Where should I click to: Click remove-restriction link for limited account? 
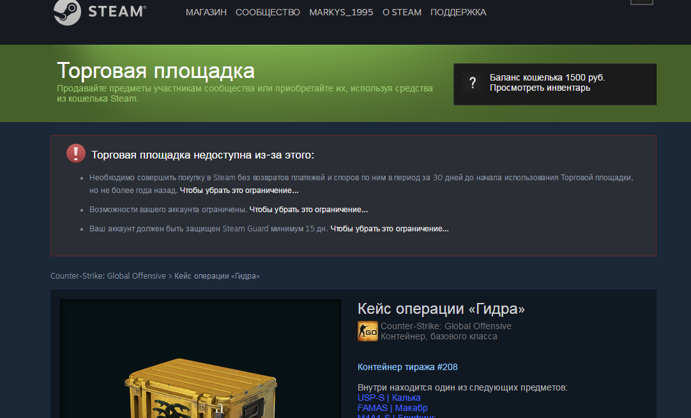coord(308,210)
